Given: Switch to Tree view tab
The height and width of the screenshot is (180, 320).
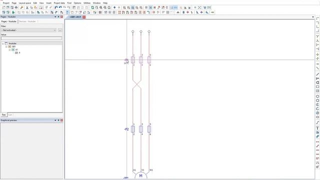Looking at the screenshot, I should point(3,114).
